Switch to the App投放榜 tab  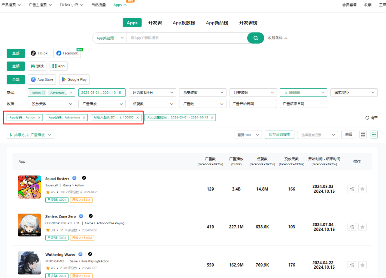(184, 23)
